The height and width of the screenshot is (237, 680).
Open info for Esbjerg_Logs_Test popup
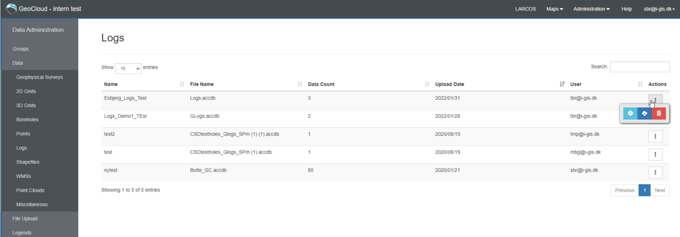point(630,114)
